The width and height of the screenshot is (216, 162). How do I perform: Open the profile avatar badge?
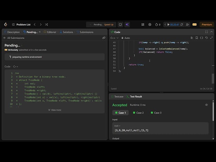coord(194,25)
